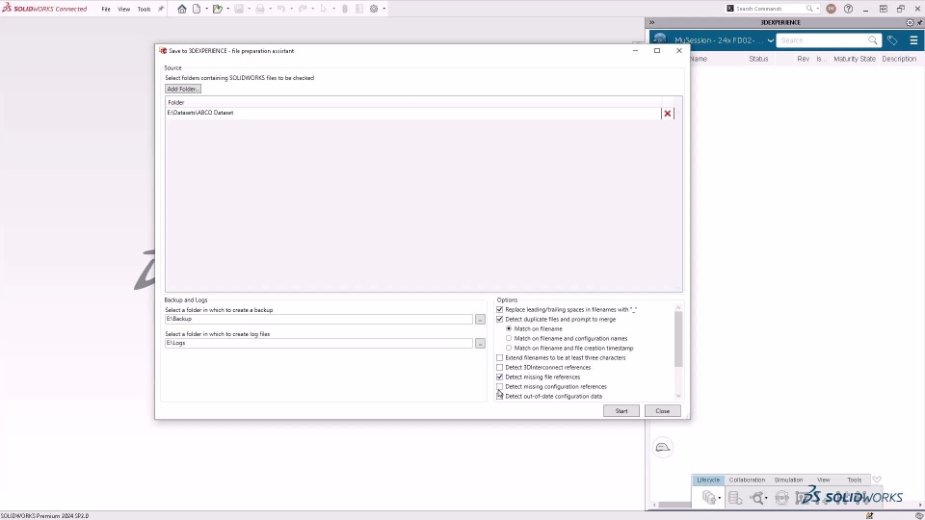Switch to the Lifecycle tab
This screenshot has width=925, height=520.
[x=708, y=480]
